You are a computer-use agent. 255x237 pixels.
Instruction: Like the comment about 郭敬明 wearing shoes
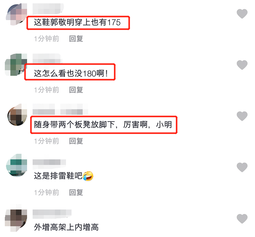242,14
